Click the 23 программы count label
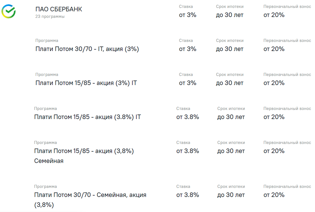Image resolution: width=315 pixels, height=212 pixels. pyautogui.click(x=50, y=16)
